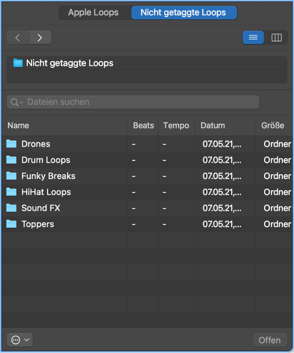Expand the Nicht getaggte Loops folder header
294x353 pixels.
(x=69, y=63)
